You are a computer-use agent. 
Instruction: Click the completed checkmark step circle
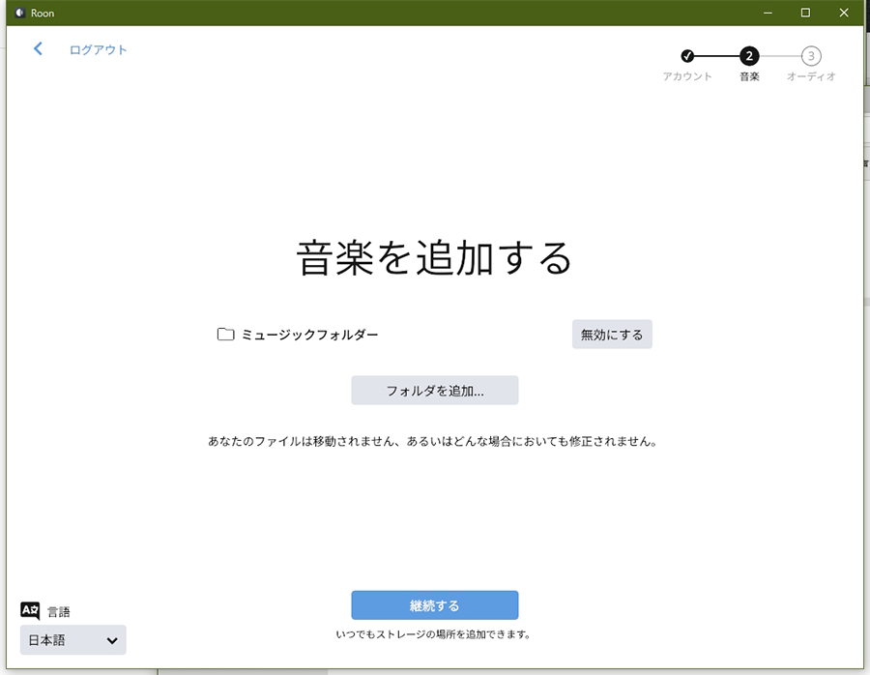pos(687,56)
